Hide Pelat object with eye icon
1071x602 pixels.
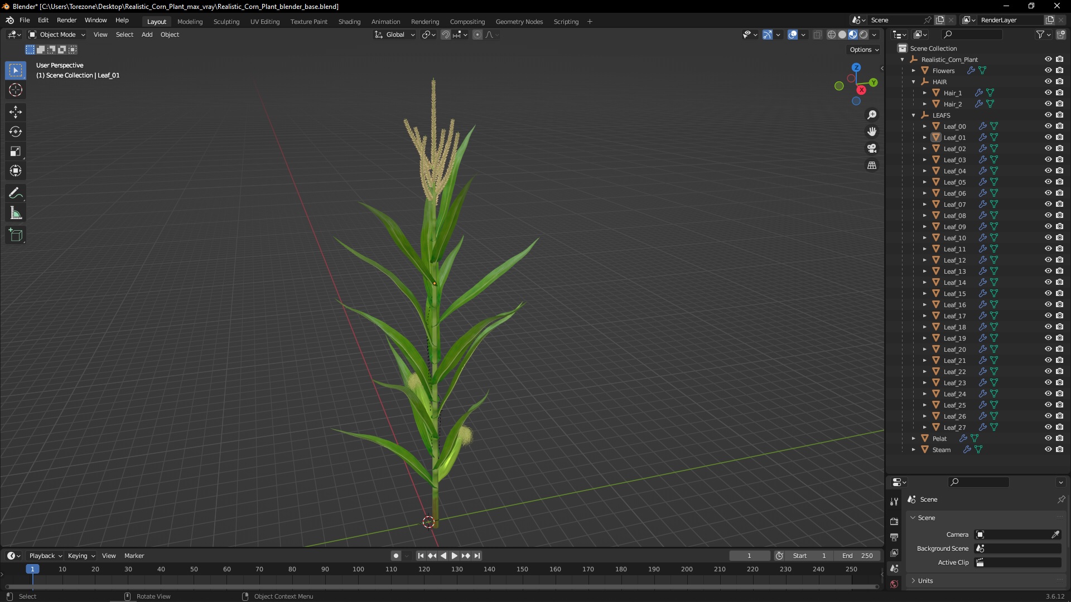[x=1048, y=438]
